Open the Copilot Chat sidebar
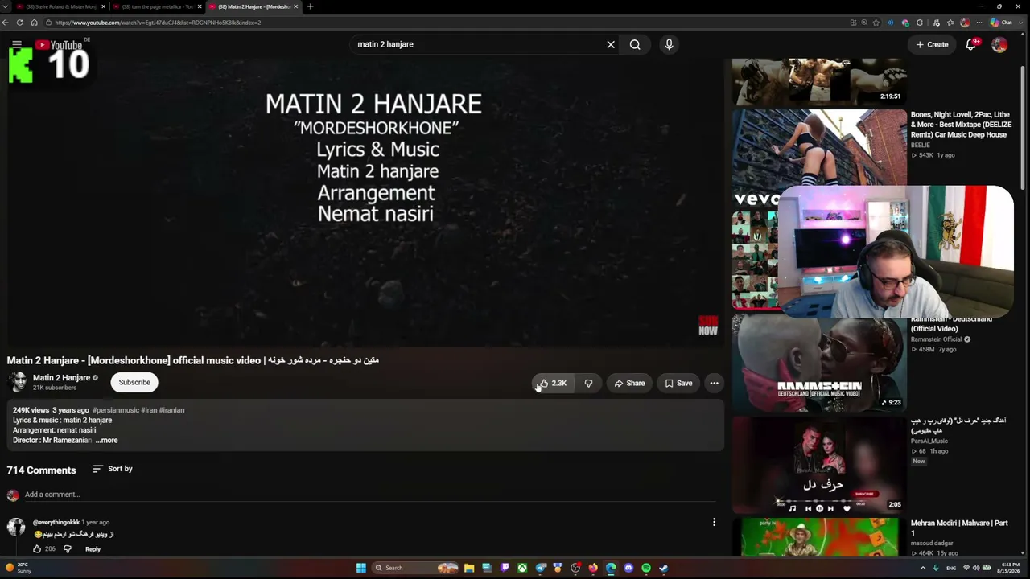The width and height of the screenshot is (1030, 579). 1002,23
